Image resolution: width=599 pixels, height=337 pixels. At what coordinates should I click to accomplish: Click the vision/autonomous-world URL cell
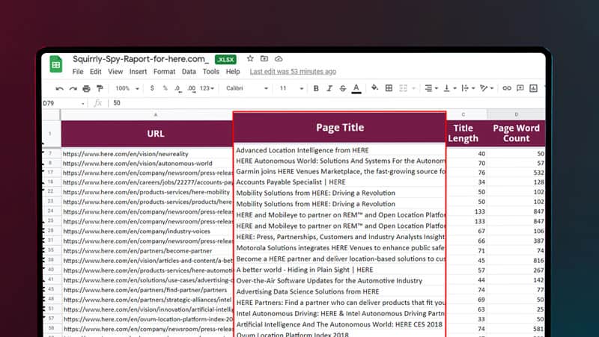[x=147, y=164]
